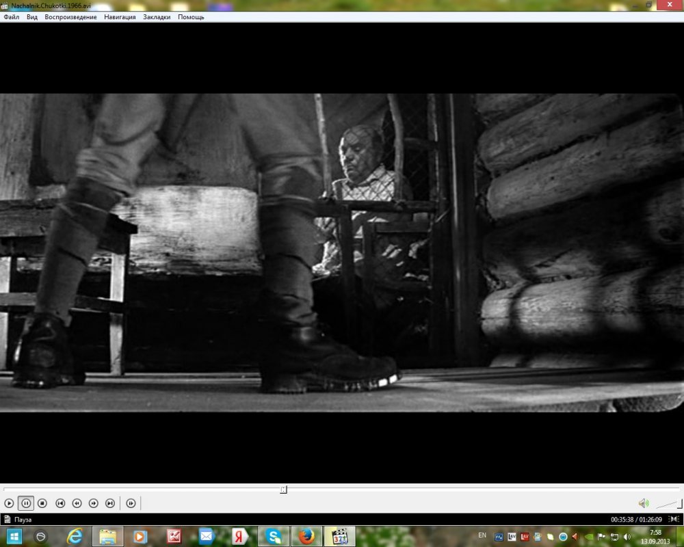The image size is (684, 547).
Task: Click the stereo audio indicator in the status bar
Action: point(674,519)
